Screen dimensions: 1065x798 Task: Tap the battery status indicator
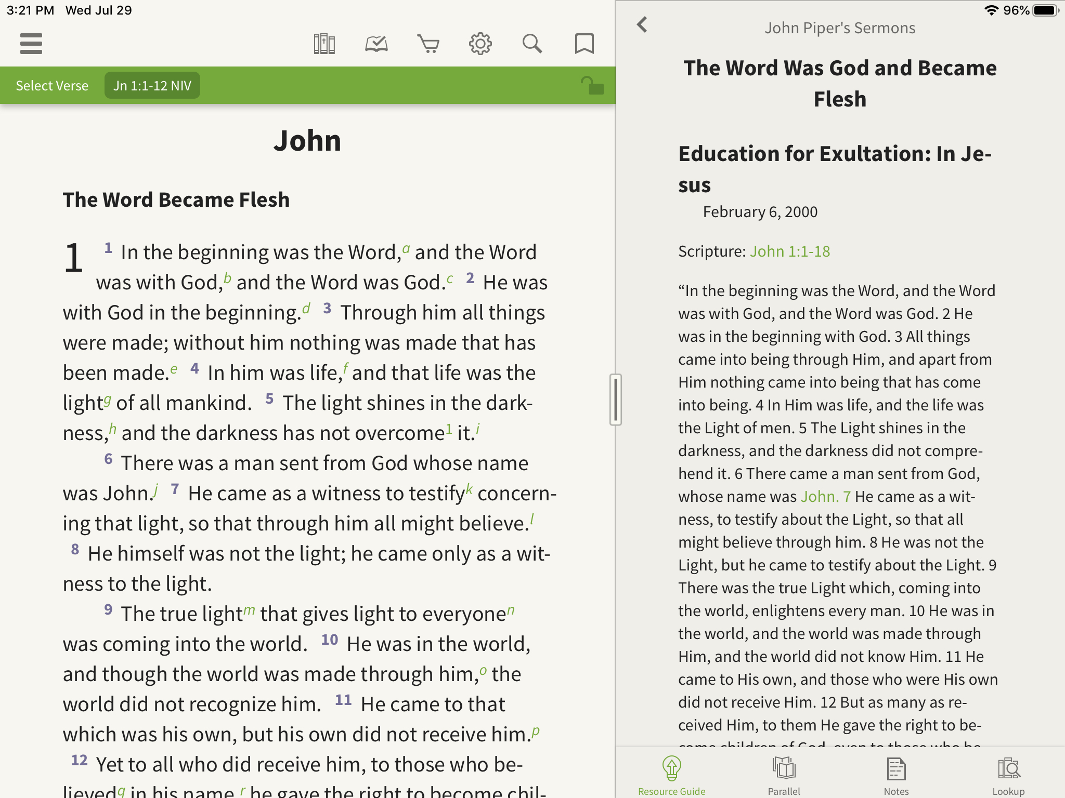pos(1046,10)
